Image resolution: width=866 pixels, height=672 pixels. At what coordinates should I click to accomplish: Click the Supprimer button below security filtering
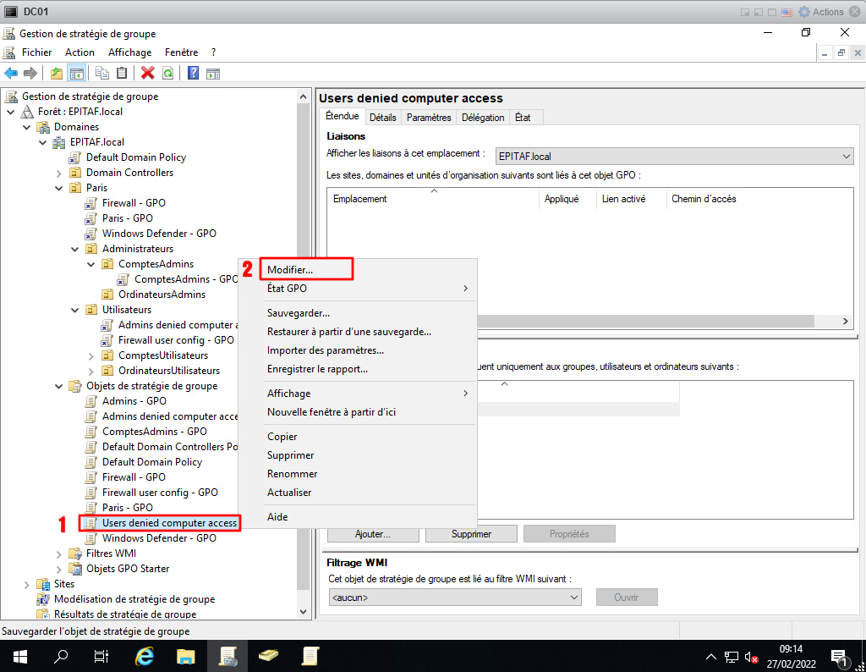point(471,534)
